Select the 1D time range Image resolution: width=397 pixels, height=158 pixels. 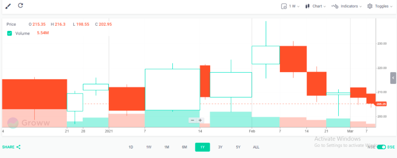(130, 147)
